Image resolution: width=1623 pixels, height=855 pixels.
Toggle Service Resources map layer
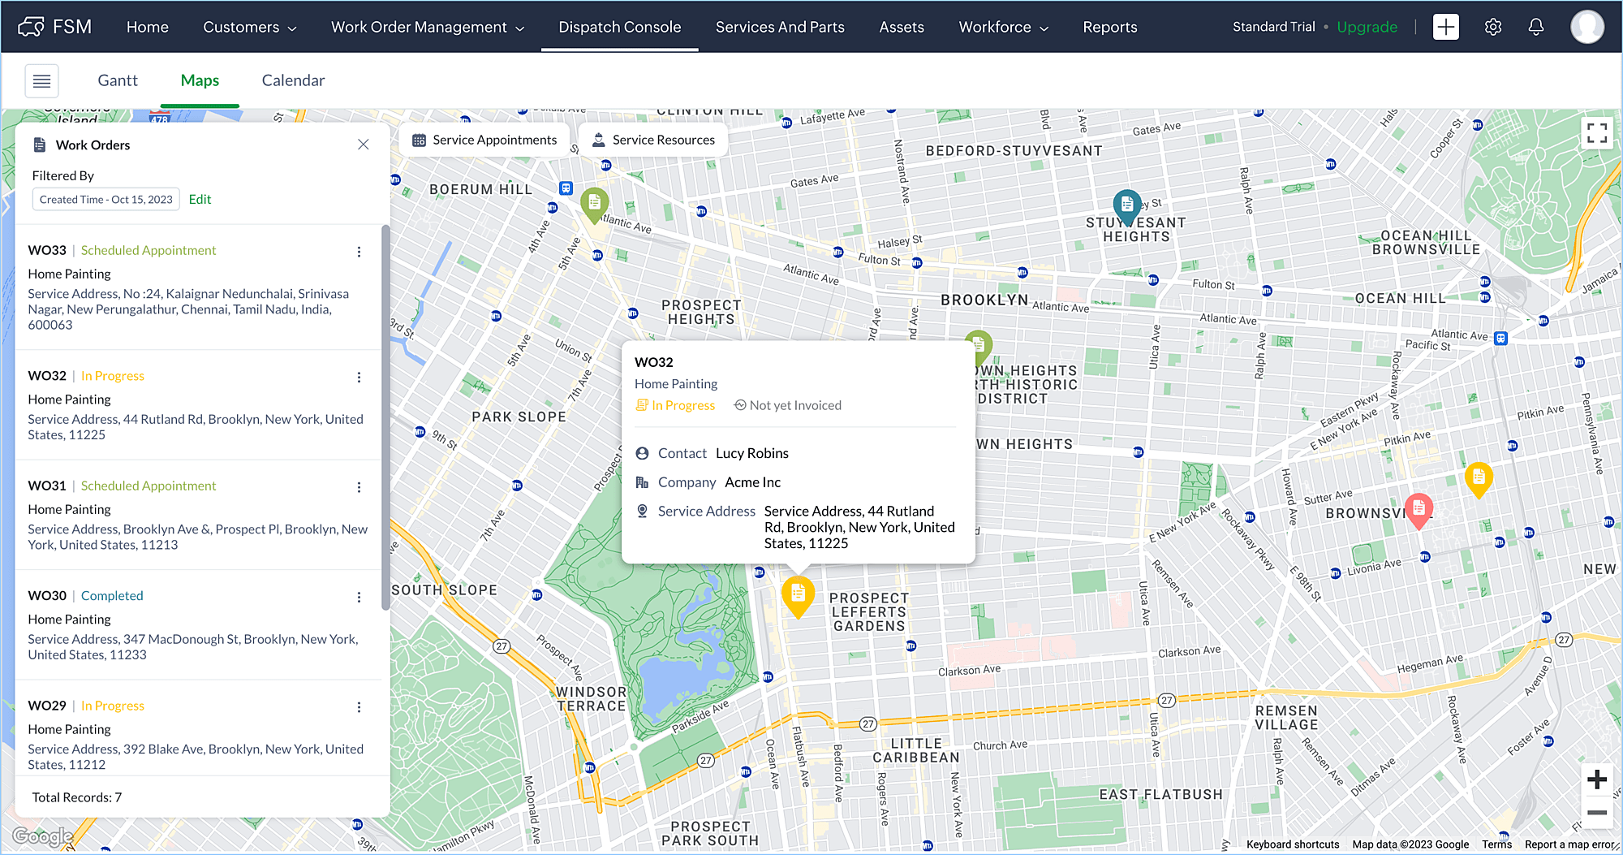click(653, 140)
